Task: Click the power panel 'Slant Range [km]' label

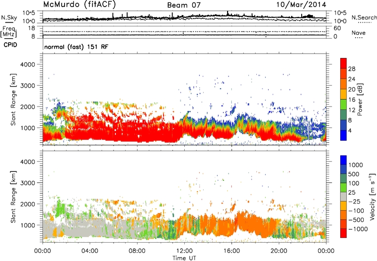Action: (13, 100)
